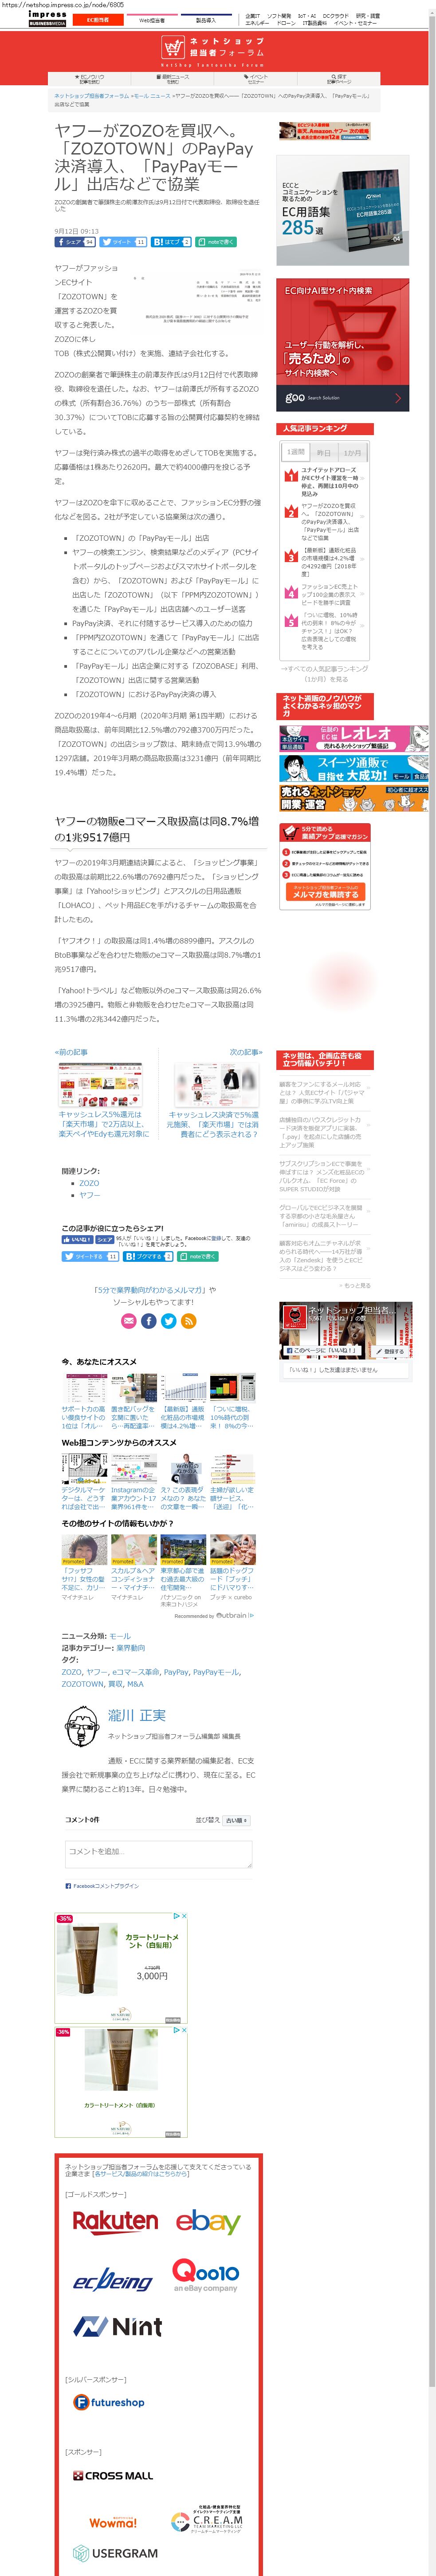This screenshot has height=2576, width=436.
Task: Open the ヤフー related link
Action: point(90,1195)
